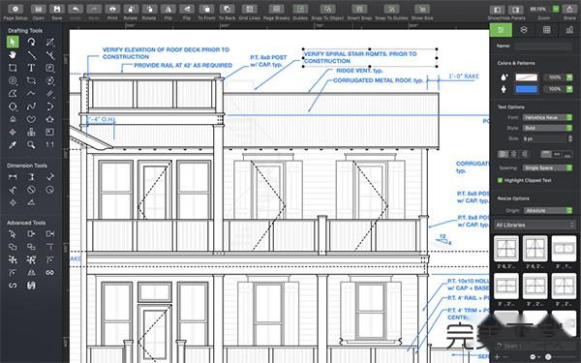Click the library thumbnail size slider
Image resolution: width=581 pixels, height=363 pixels.
560,357
